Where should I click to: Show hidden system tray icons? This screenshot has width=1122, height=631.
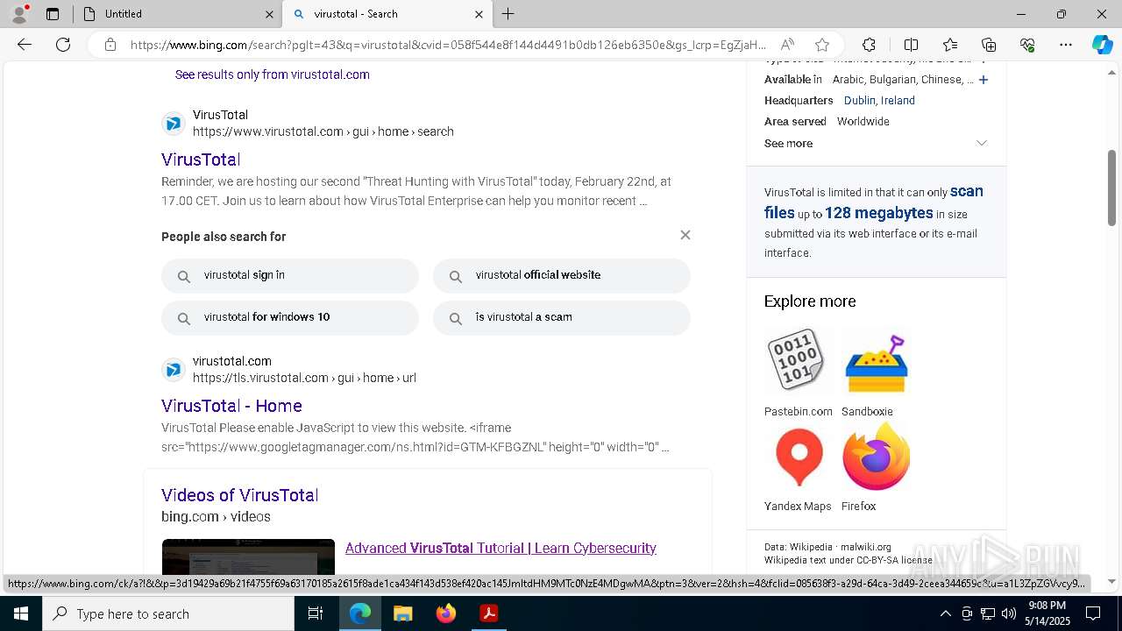[945, 613]
